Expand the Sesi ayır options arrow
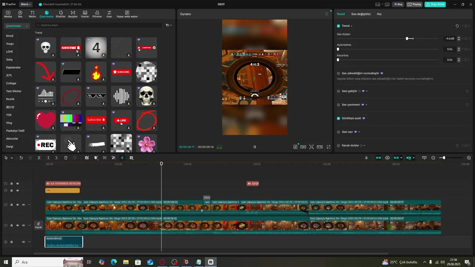Image resolution: width=475 pixels, height=267 pixels. 359,132
